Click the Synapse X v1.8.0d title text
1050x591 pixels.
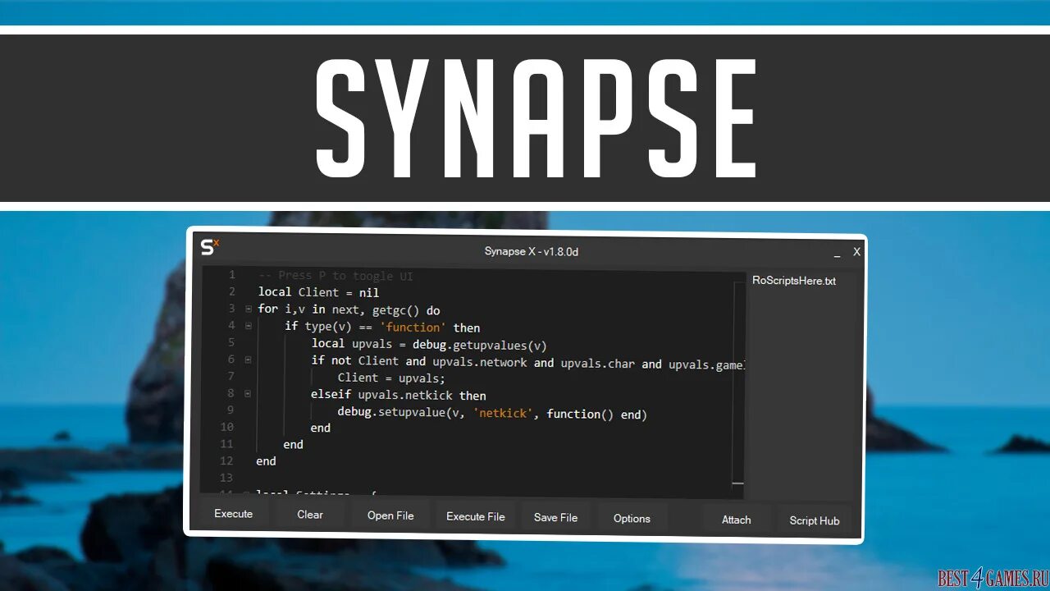[532, 252]
